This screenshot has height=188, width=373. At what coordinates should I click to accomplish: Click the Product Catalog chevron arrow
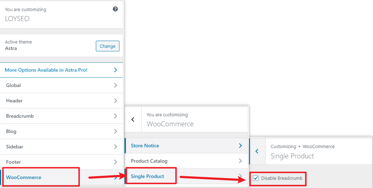pos(240,161)
